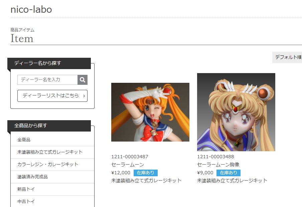Select 未塗装組み立て式ガレージキット in the sidebar
The height and width of the screenshot is (207, 302).
pyautogui.click(x=52, y=152)
